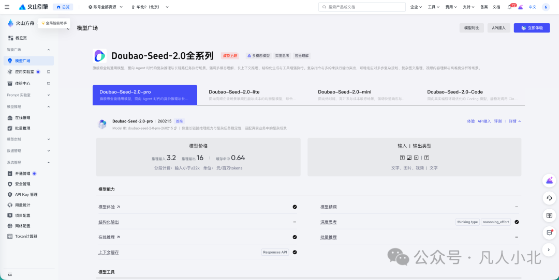Open the user avatar labeled 6

(x=546, y=7)
